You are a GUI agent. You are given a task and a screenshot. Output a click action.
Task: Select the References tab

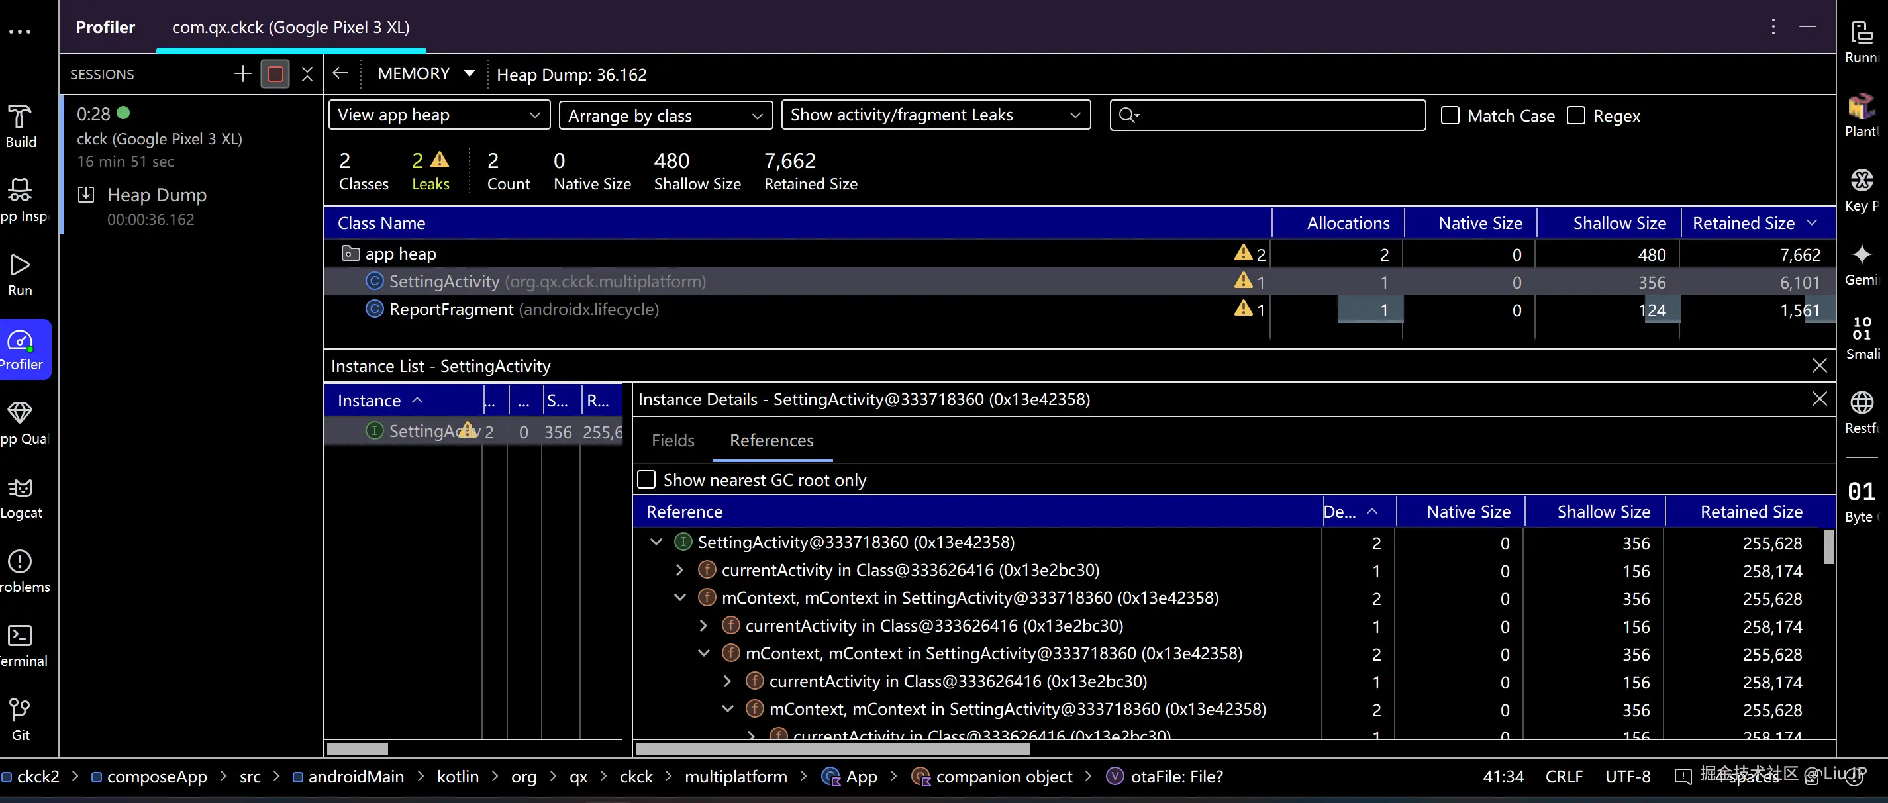coord(771,440)
